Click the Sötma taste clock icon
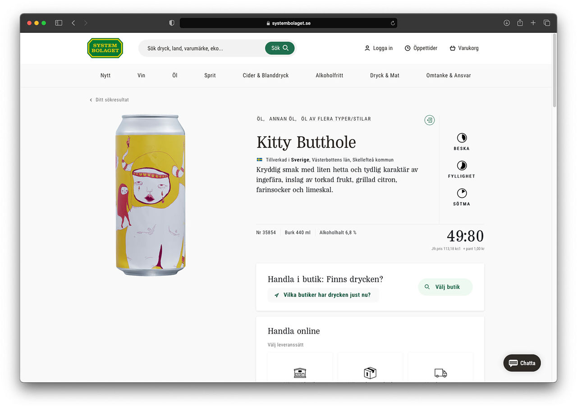 [462, 193]
